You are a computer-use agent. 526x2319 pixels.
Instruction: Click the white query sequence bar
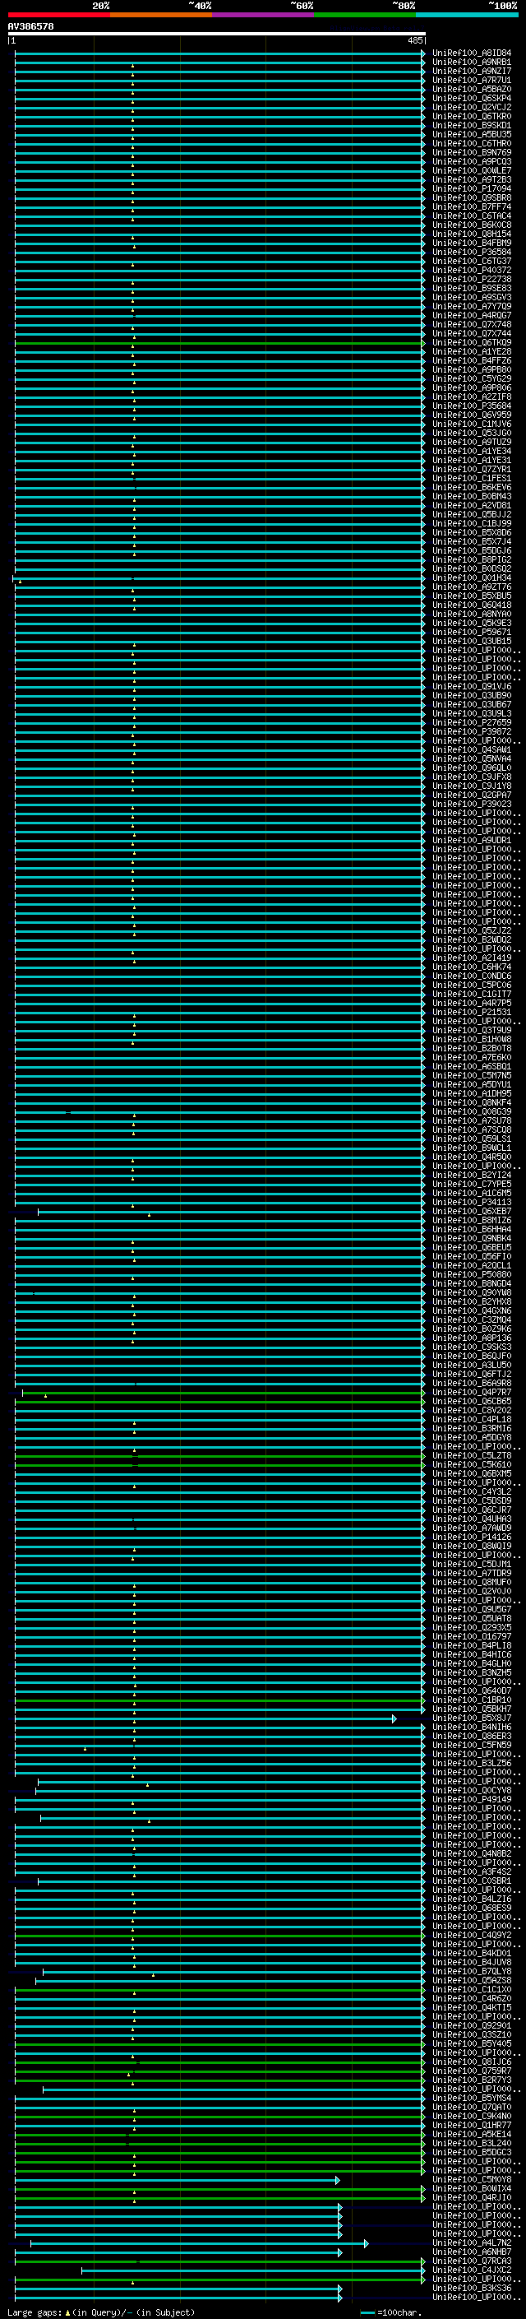(x=217, y=33)
